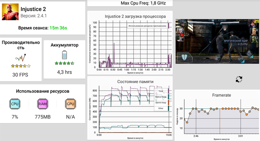Image resolution: width=260 pixels, height=141 pixels.
Task: Click the Native Heap legend color swatch
Action: coord(168,97)
